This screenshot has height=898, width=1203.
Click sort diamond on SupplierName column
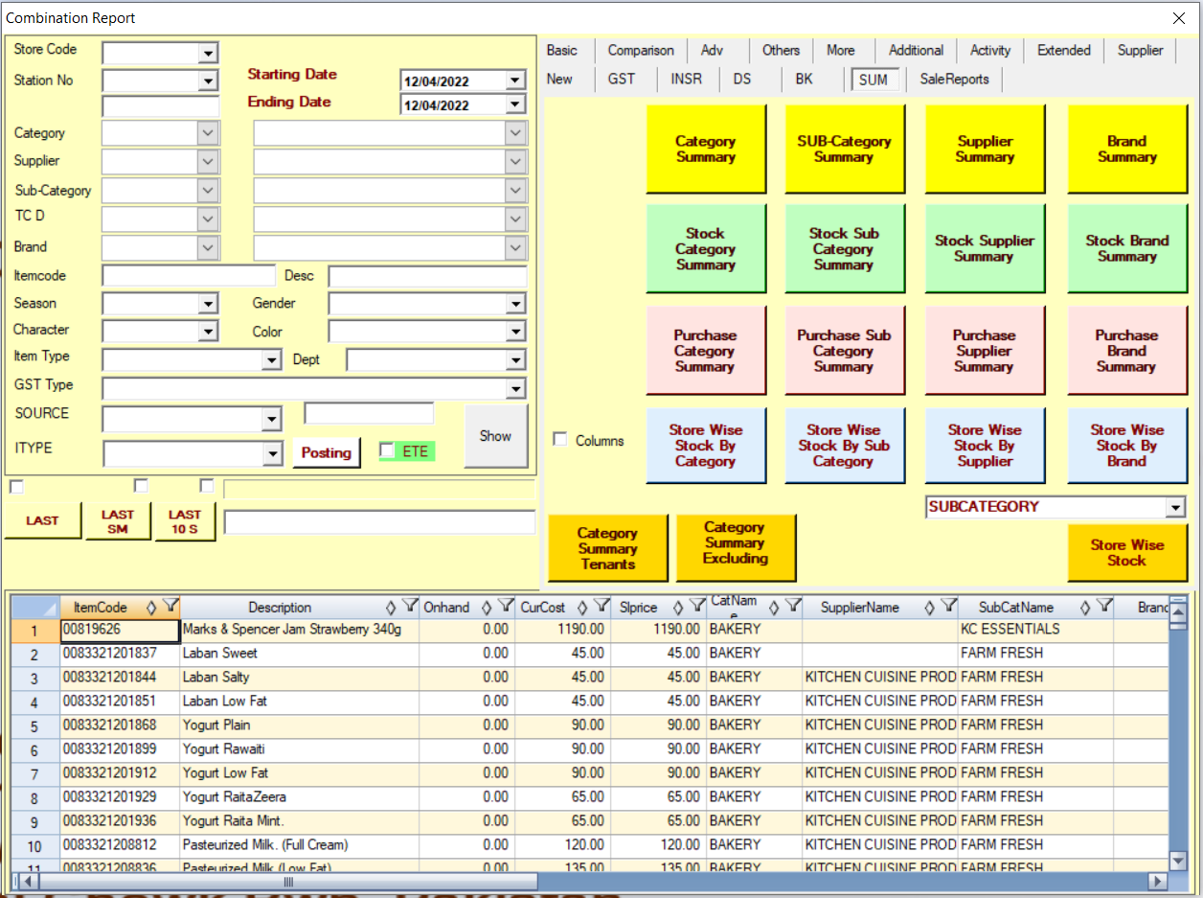(x=930, y=608)
